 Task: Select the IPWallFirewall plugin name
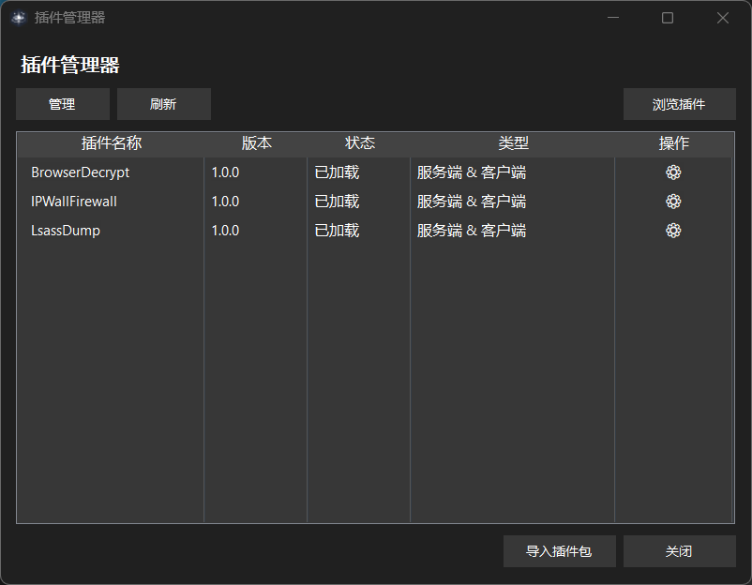[74, 202]
